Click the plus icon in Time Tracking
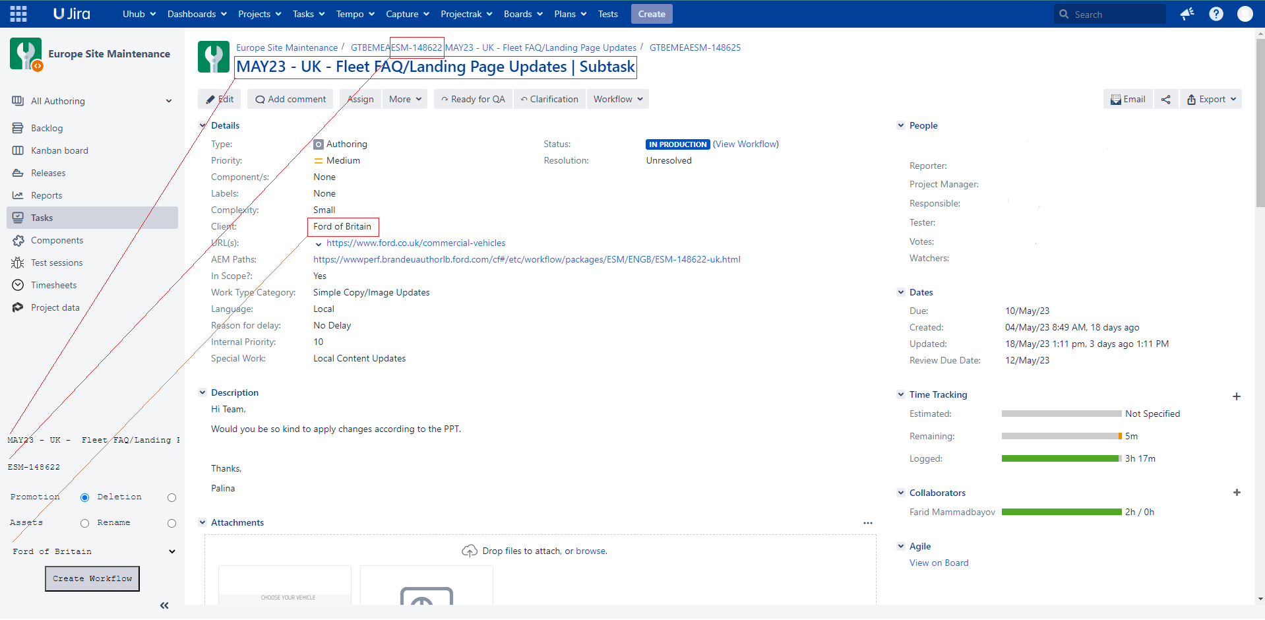The height and width of the screenshot is (620, 1265). click(x=1237, y=396)
